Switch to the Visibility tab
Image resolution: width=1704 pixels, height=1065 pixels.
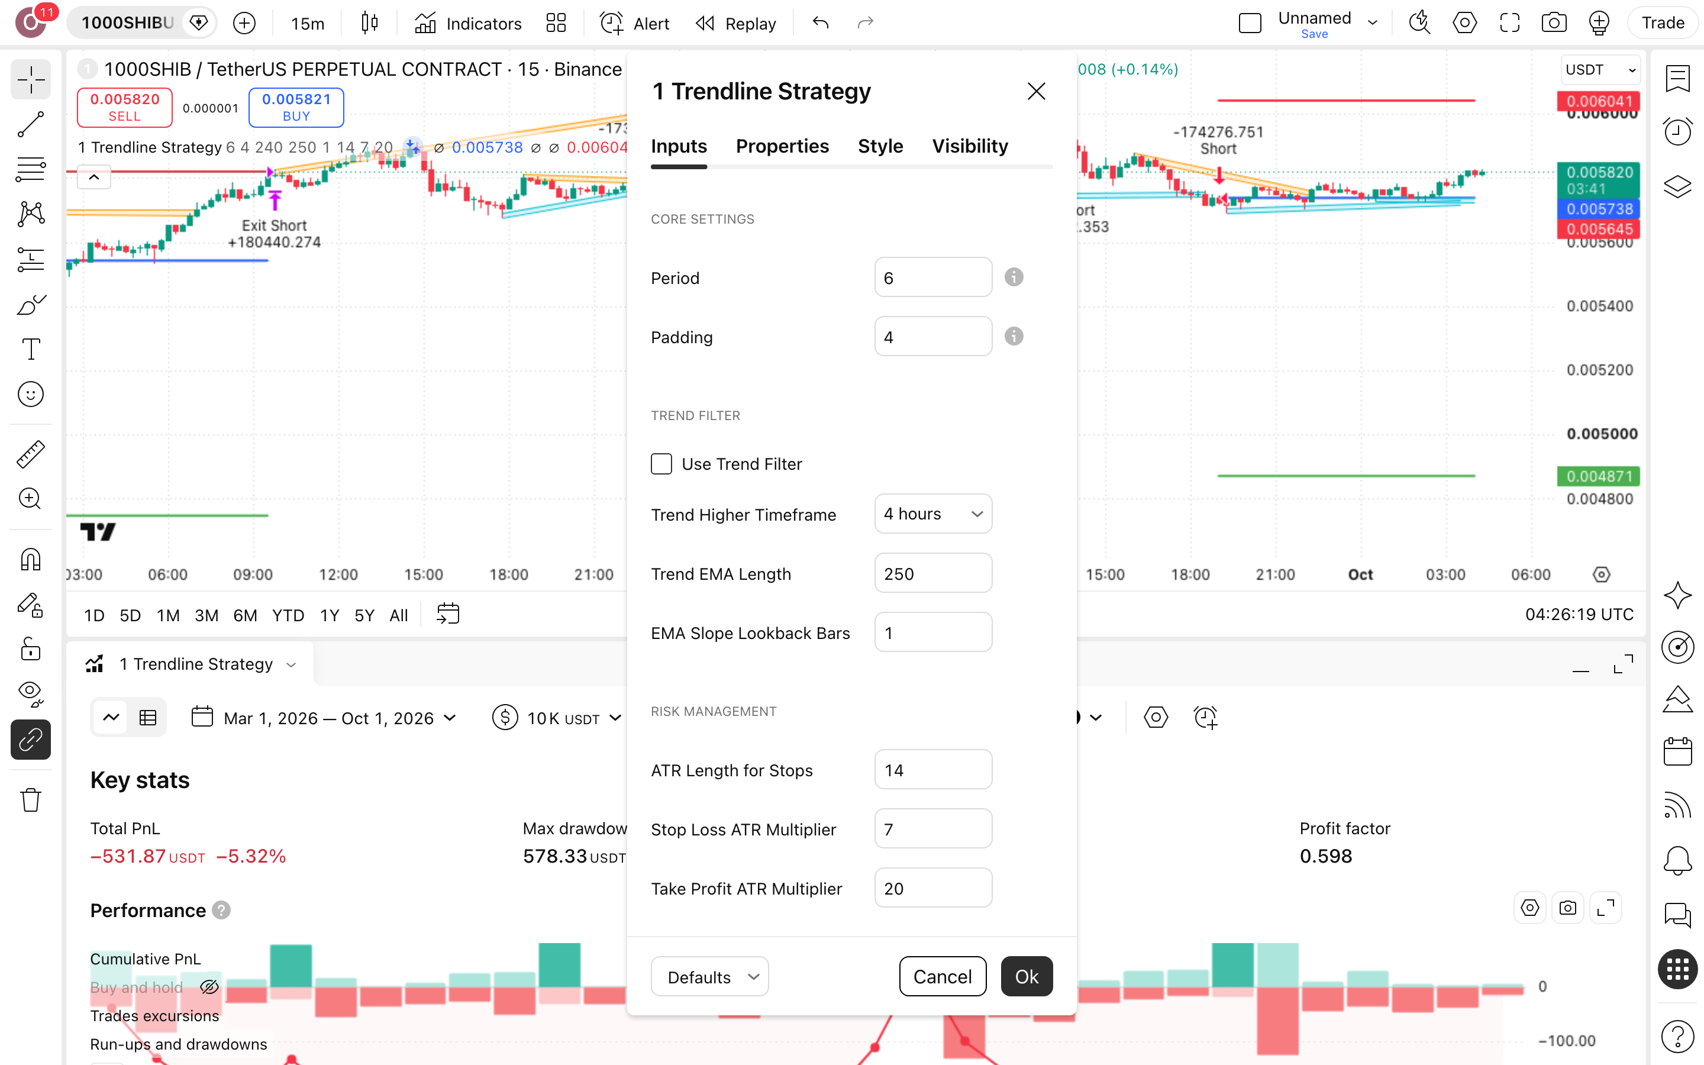(970, 146)
